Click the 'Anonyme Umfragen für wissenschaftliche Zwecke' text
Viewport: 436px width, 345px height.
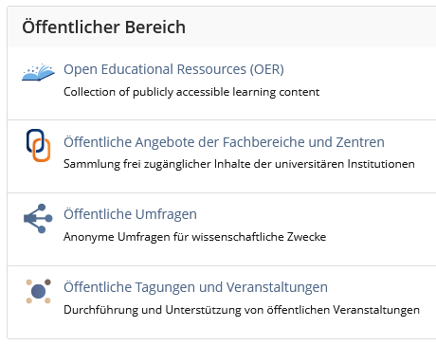(x=194, y=237)
